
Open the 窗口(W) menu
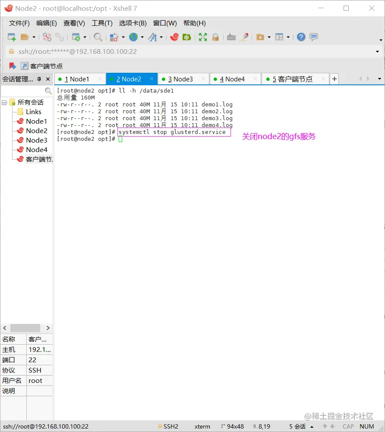[165, 23]
